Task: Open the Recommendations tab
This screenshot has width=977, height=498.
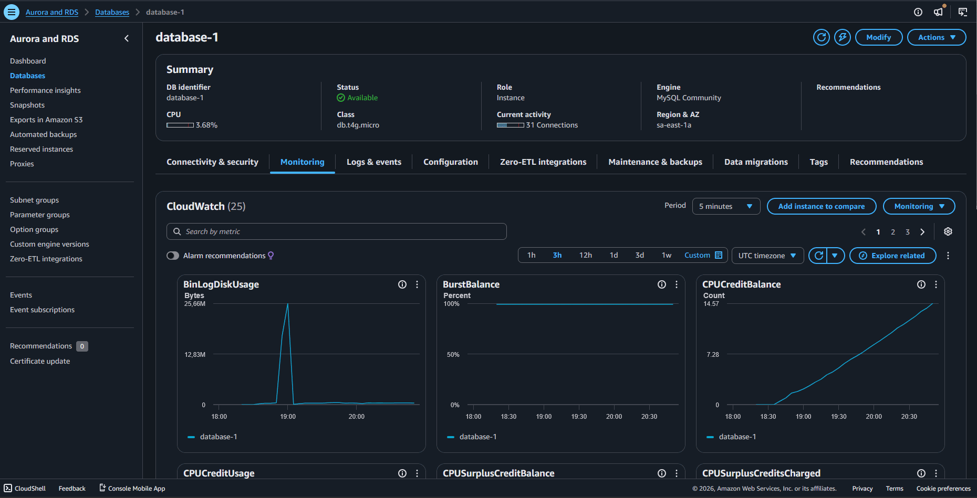Action: pos(886,162)
